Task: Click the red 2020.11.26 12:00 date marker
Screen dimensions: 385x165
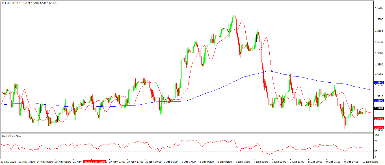Action: point(96,162)
